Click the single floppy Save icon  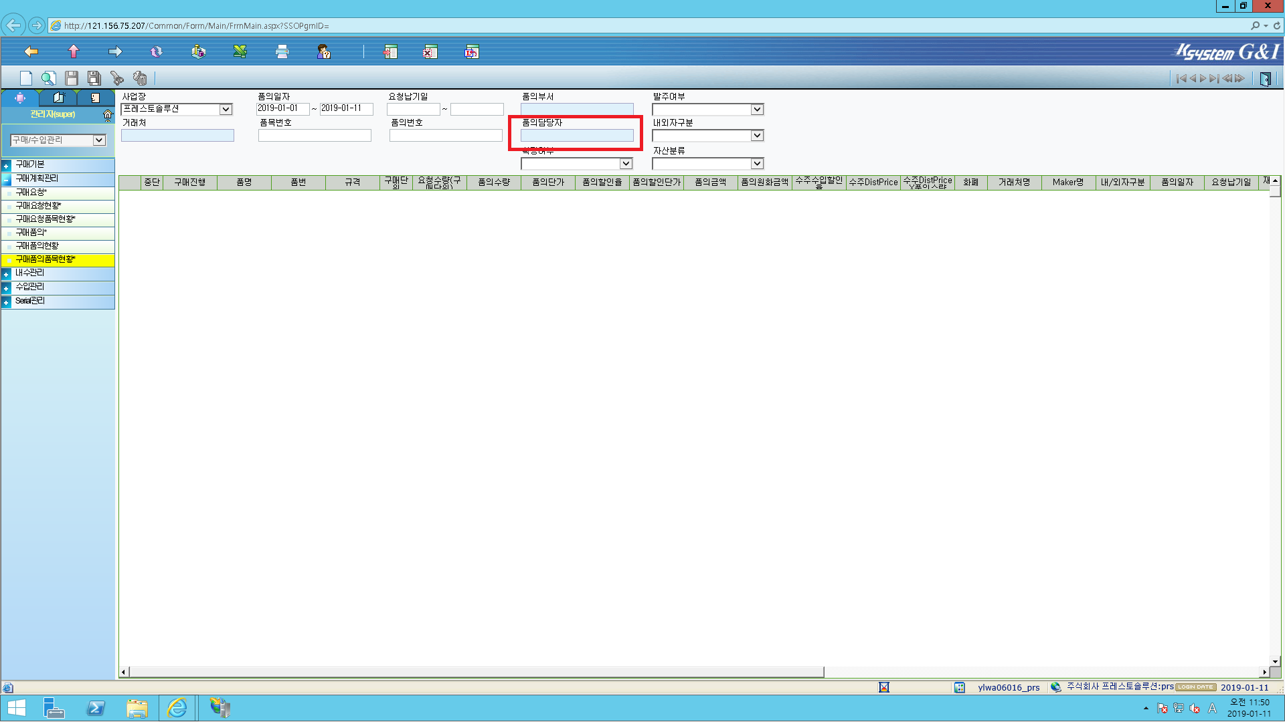tap(72, 78)
